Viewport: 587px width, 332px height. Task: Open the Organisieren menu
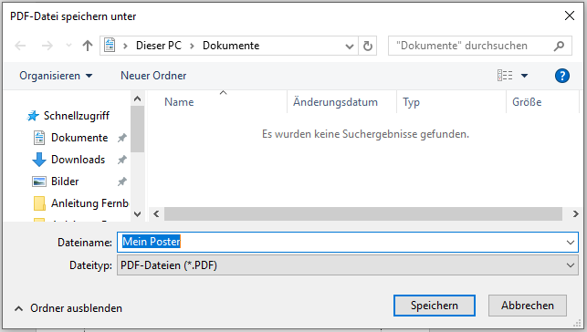pyautogui.click(x=56, y=76)
